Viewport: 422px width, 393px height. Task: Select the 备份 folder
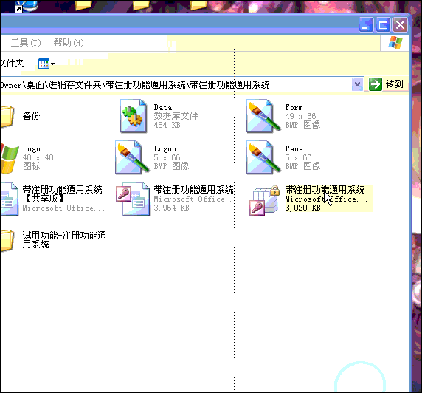7,117
